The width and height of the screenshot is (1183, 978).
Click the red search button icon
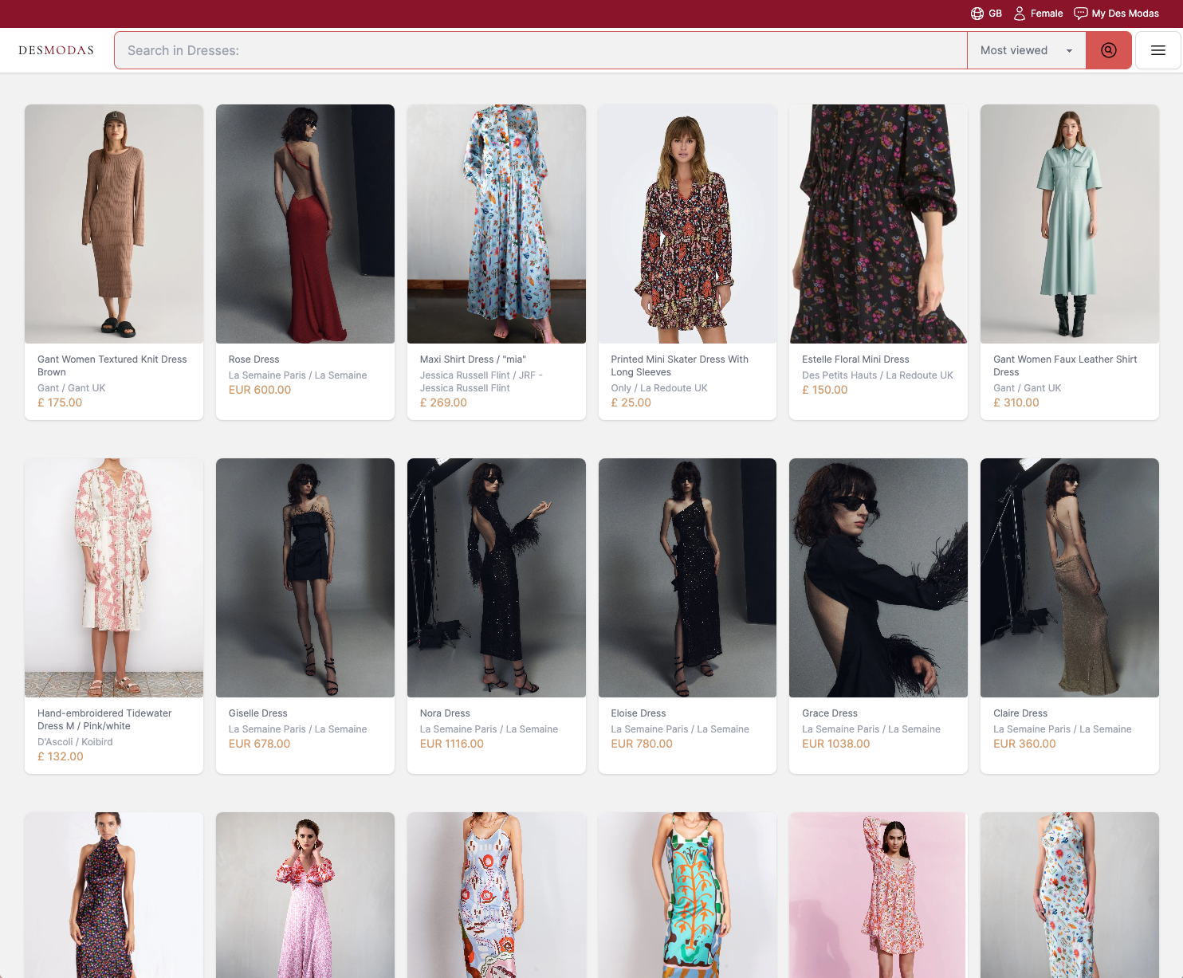point(1108,50)
